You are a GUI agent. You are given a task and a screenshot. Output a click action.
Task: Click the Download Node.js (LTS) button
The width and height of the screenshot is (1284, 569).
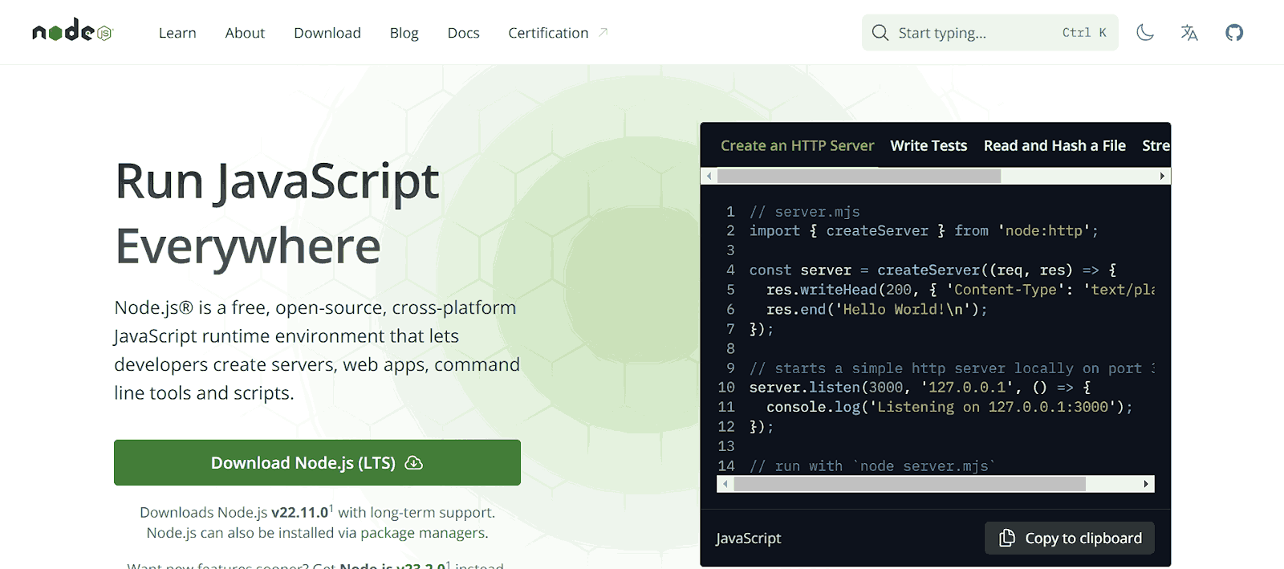317,462
